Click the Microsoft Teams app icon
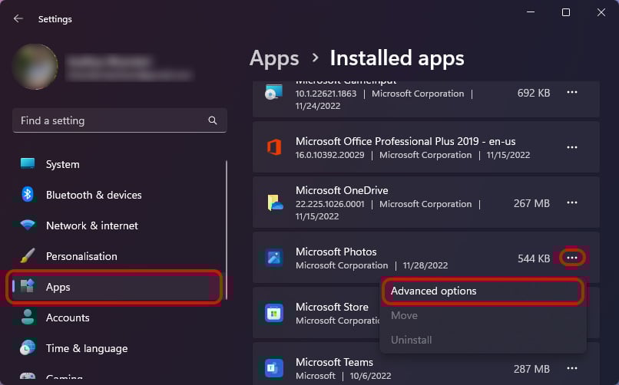Viewport: 619px width, 385px height. (x=274, y=368)
